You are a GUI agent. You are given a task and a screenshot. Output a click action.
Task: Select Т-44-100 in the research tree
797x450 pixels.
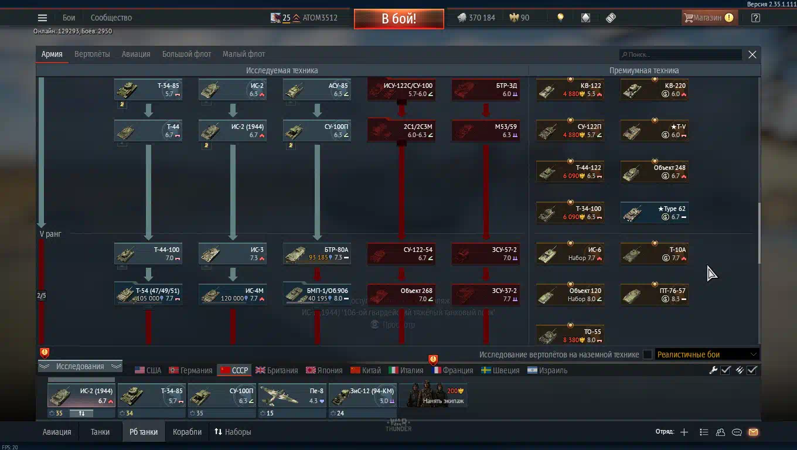148,254
